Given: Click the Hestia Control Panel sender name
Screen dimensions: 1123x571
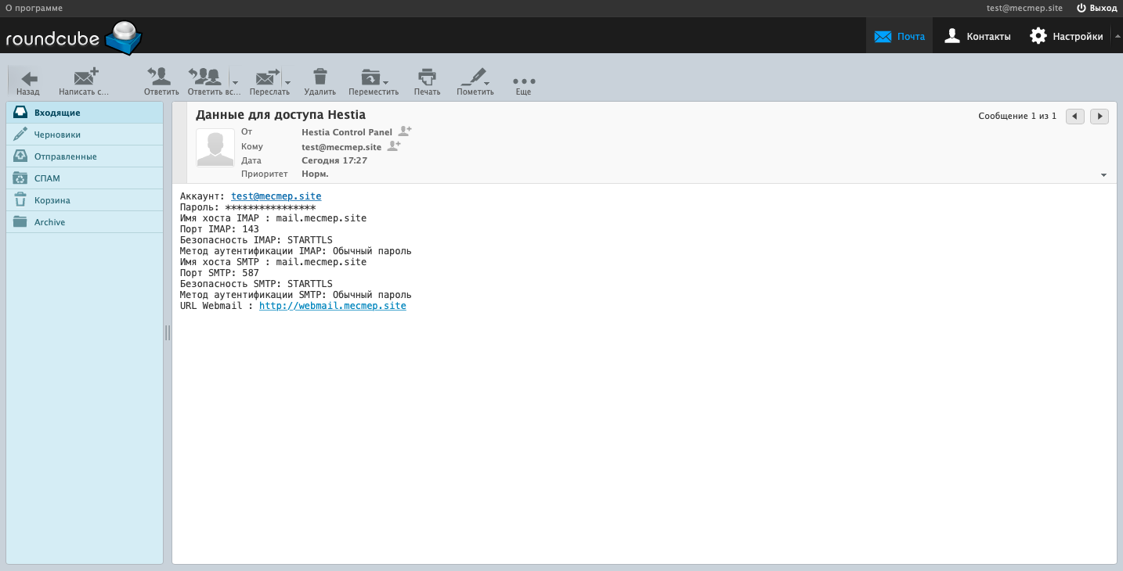Looking at the screenshot, I should point(347,132).
